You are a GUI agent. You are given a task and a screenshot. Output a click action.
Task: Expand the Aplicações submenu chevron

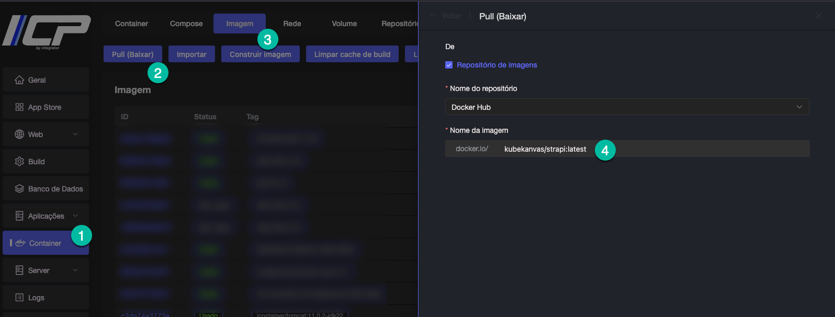point(75,216)
